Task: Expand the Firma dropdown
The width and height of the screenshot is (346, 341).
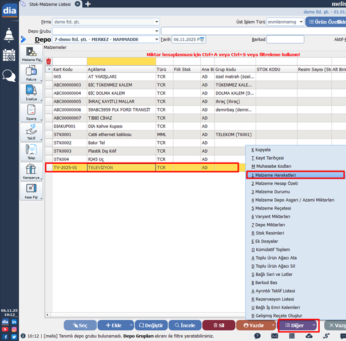Action: 157,22
